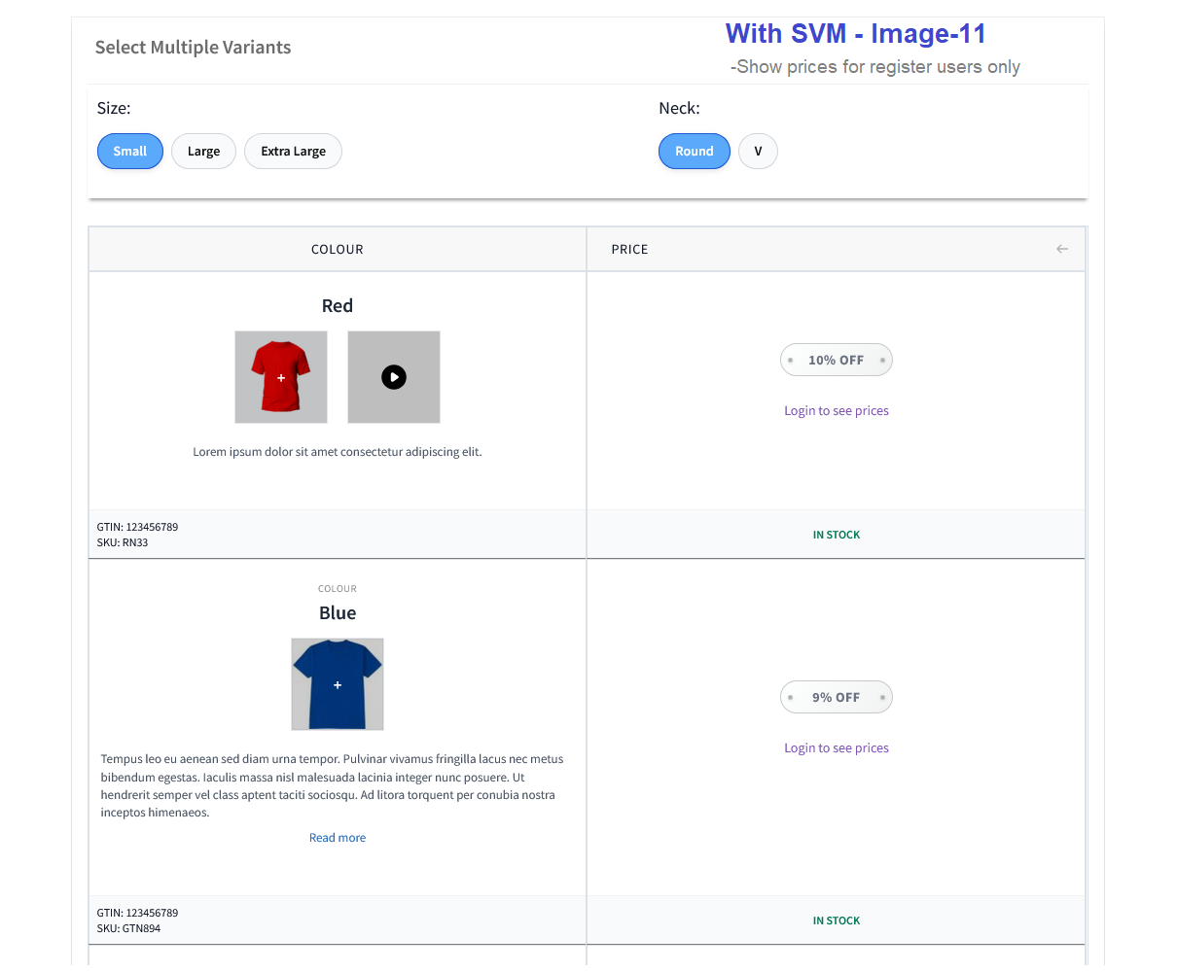Image resolution: width=1177 pixels, height=972 pixels.
Task: Click the COLOUR column header
Action: [x=338, y=250]
